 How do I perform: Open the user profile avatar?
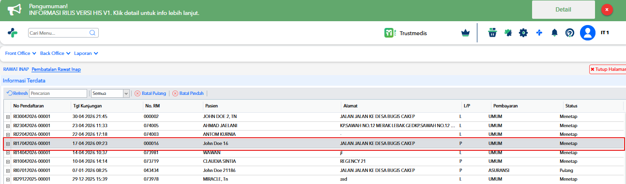(588, 33)
